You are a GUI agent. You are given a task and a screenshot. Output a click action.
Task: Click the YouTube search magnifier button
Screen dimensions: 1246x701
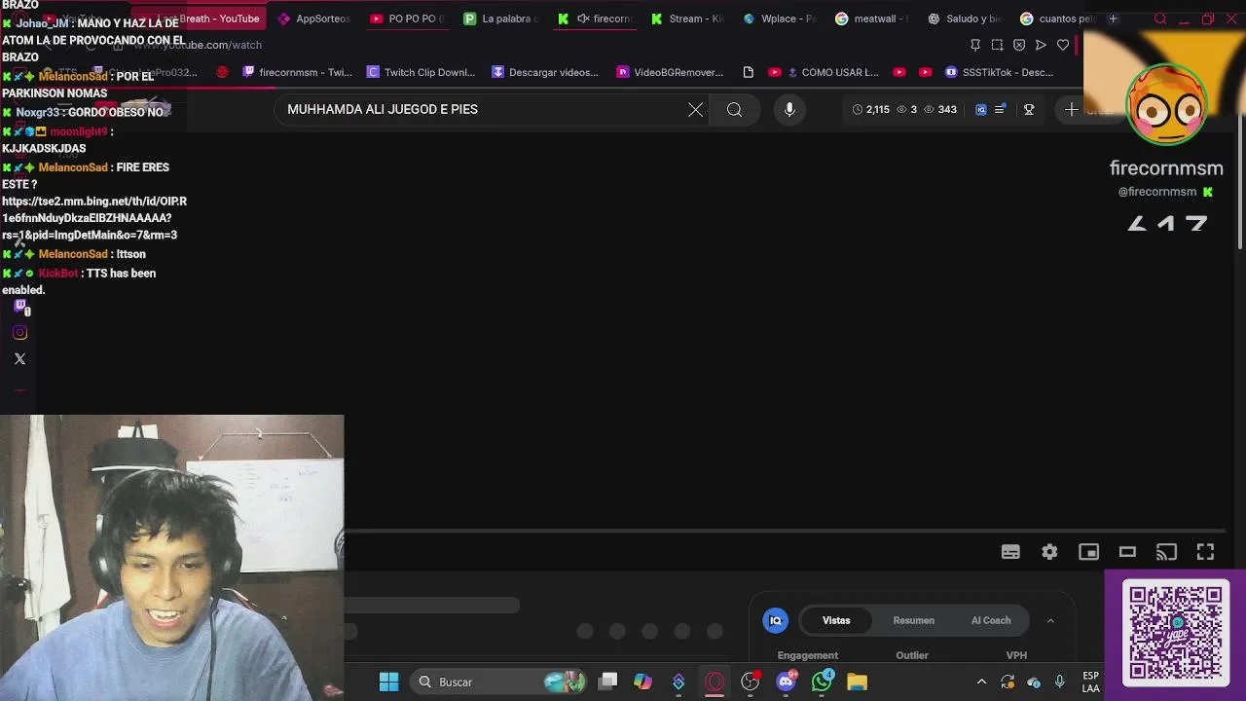tap(735, 110)
